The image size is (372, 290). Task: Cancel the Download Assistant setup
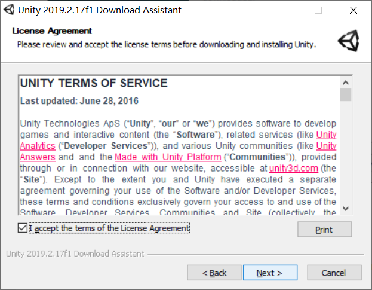[x=334, y=273]
